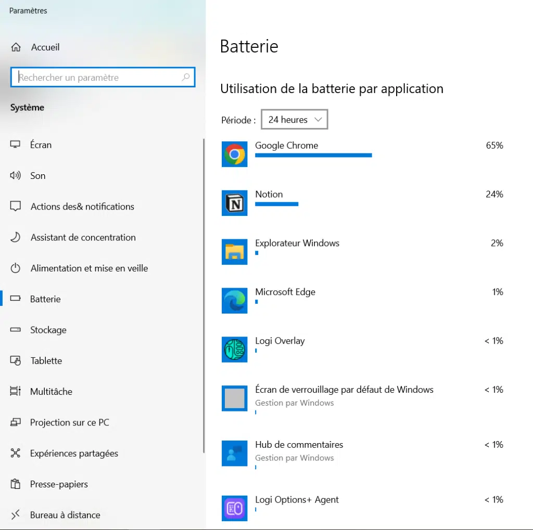Click the Expériences partagées icon

point(15,453)
